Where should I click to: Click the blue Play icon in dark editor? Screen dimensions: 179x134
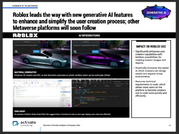point(90,80)
